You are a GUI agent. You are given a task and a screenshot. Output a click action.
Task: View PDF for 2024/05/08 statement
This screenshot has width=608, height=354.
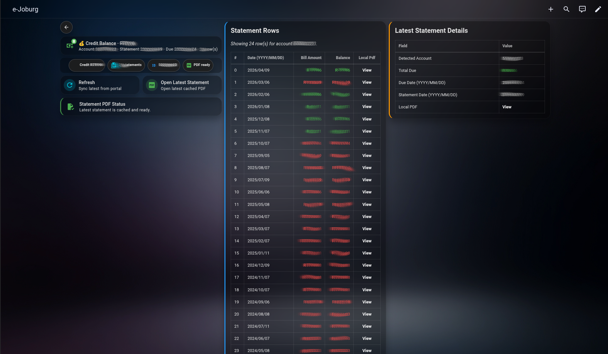click(367, 351)
